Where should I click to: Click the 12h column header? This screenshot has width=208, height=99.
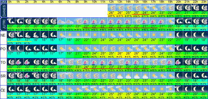pyautogui.click(x=111, y=2)
